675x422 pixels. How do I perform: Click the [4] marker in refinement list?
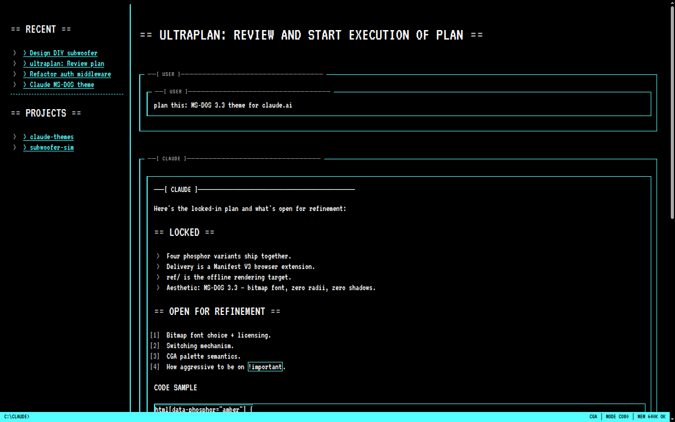pos(155,367)
